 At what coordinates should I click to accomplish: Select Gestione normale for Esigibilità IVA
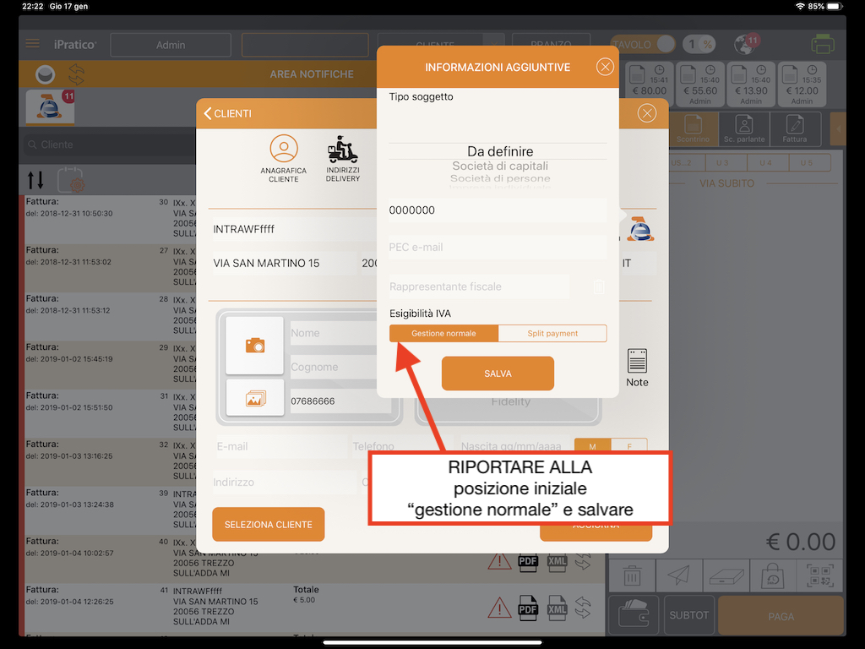pyautogui.click(x=443, y=333)
